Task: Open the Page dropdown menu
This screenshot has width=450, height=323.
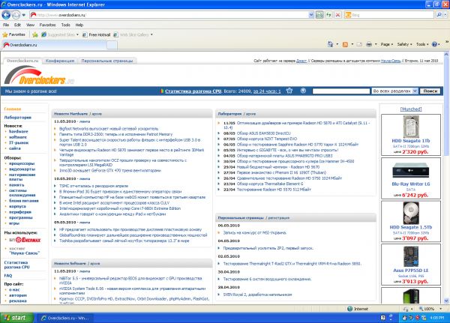Action: 386,44
